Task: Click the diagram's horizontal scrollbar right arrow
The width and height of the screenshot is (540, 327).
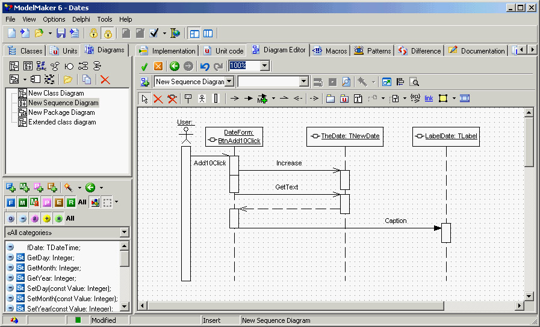Action: tap(520, 306)
